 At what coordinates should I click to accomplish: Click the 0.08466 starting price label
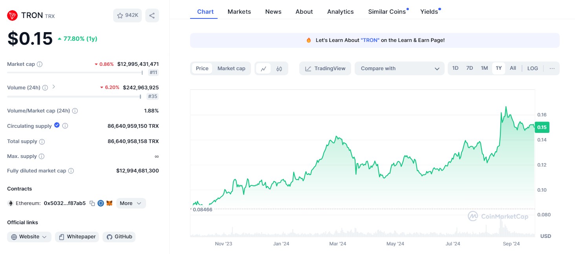click(x=203, y=210)
